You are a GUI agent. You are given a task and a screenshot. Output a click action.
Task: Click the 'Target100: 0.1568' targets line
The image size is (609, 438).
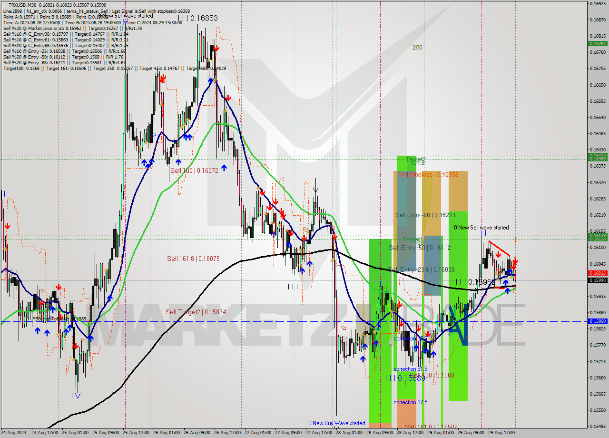point(114,69)
